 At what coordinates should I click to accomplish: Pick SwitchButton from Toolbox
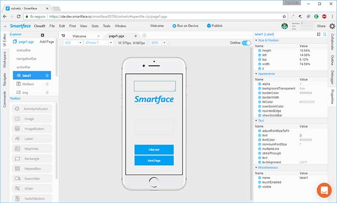coord(32,199)
